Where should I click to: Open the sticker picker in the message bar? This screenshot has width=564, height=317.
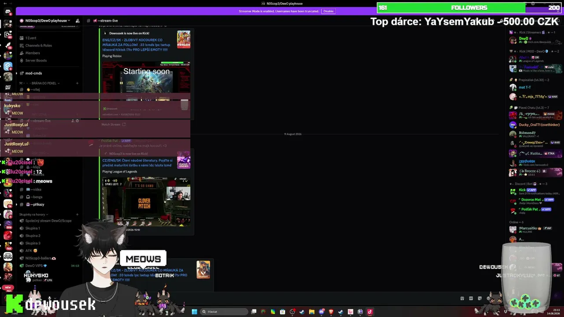tap(480, 298)
